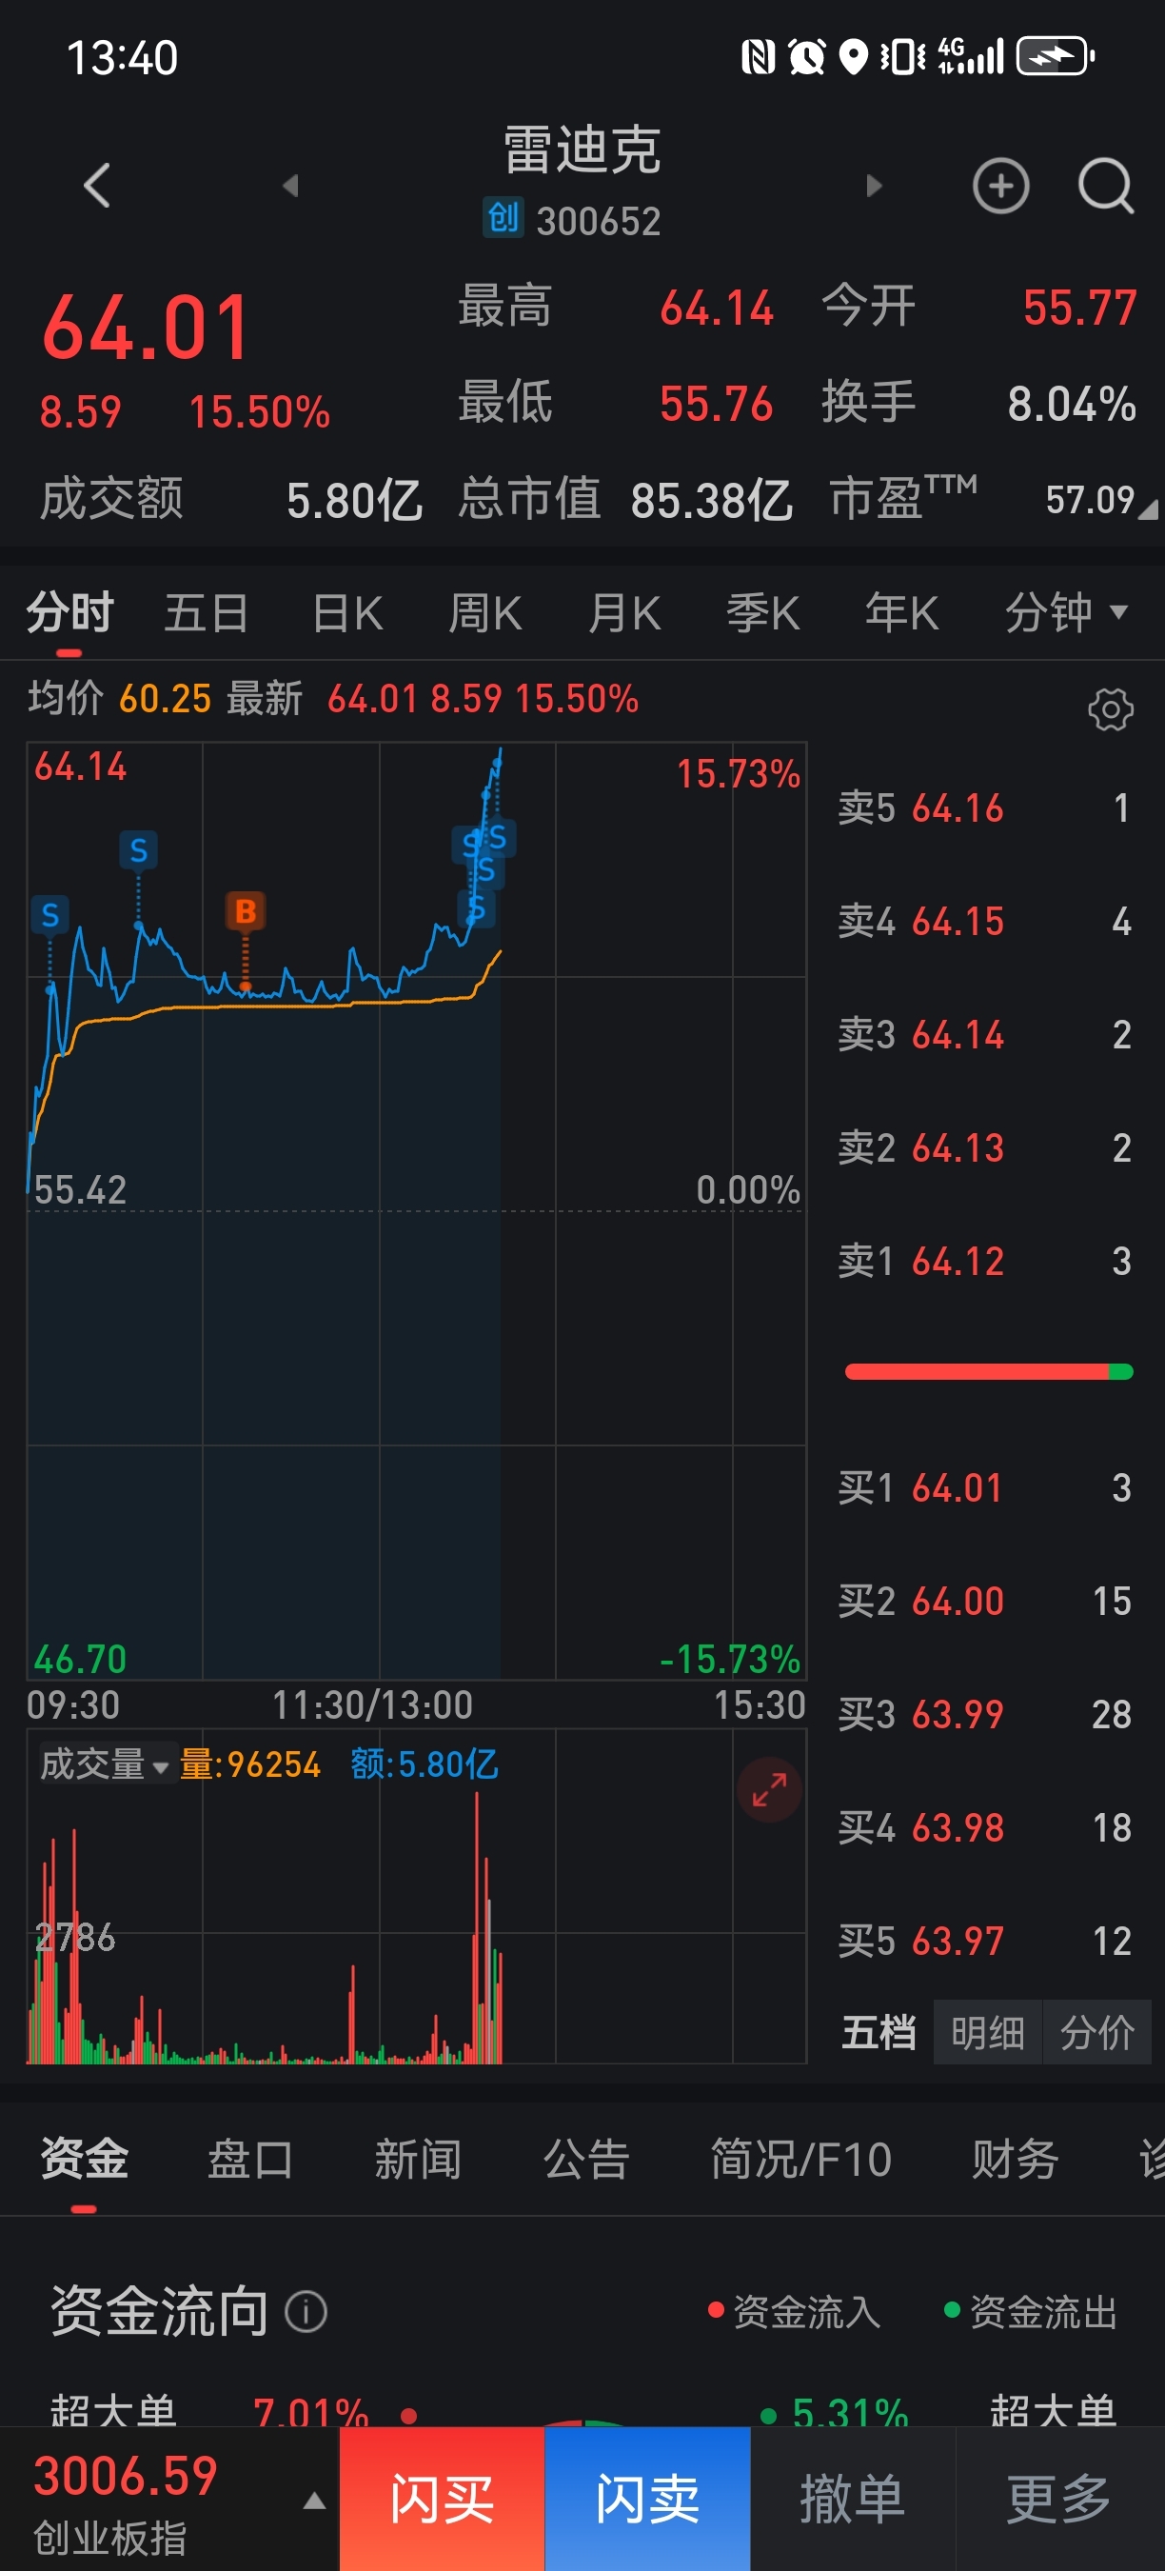
Task: Switch to 季K chart tab
Action: coord(763,612)
